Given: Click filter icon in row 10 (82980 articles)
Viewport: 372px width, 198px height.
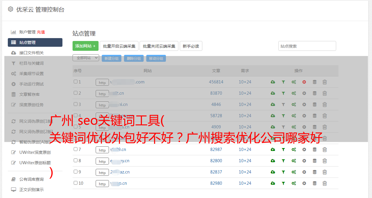Looking at the screenshot, I should pyautogui.click(x=283, y=183).
